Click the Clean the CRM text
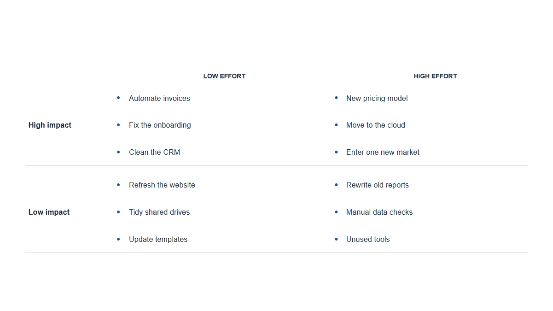The image size is (553, 311). tap(154, 152)
